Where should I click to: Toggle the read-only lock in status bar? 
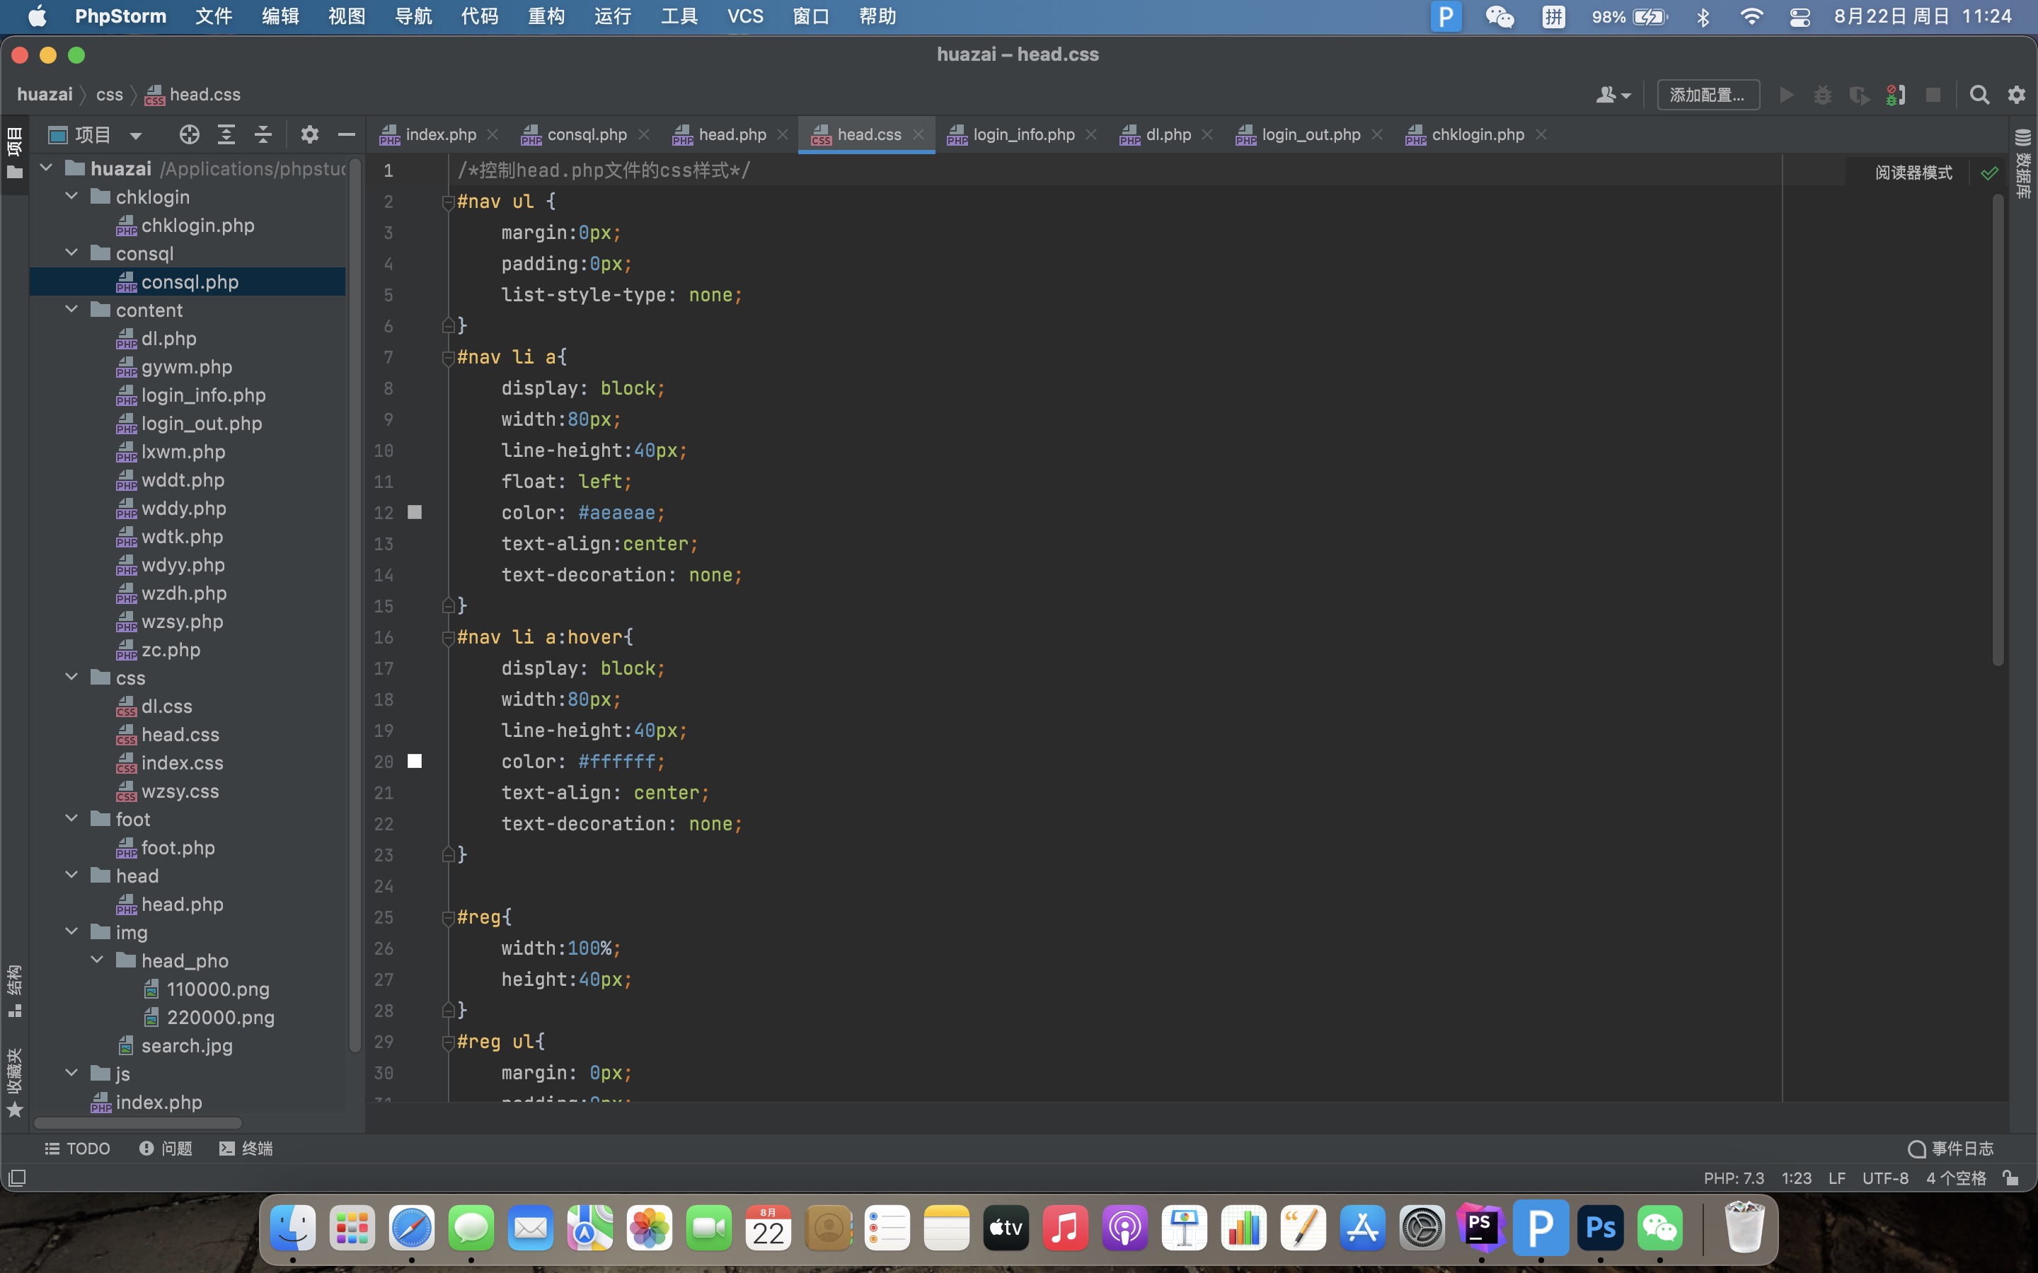tap(2011, 1178)
